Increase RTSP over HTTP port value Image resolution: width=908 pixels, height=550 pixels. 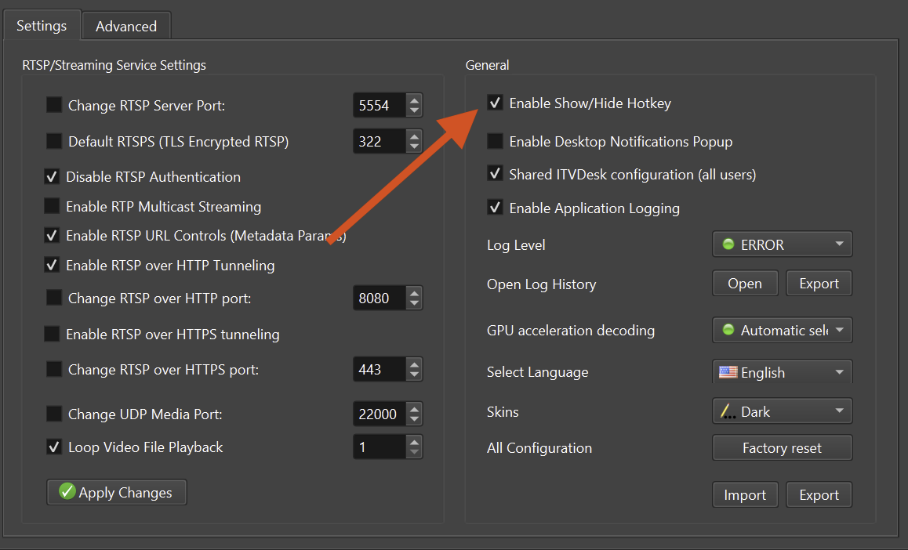click(x=414, y=292)
